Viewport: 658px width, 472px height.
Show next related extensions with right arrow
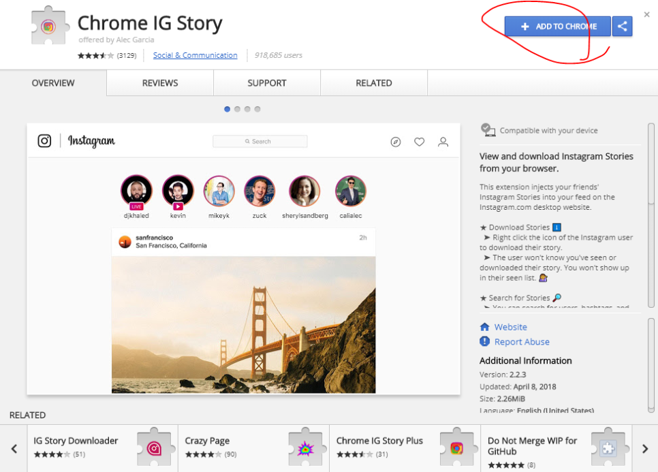click(645, 449)
